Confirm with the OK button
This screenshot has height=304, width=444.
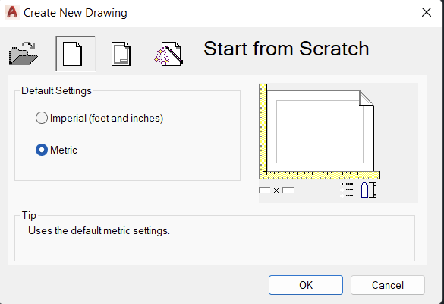[x=306, y=285]
